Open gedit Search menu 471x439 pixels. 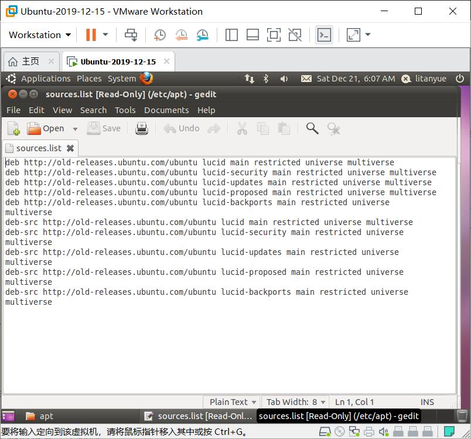point(93,110)
